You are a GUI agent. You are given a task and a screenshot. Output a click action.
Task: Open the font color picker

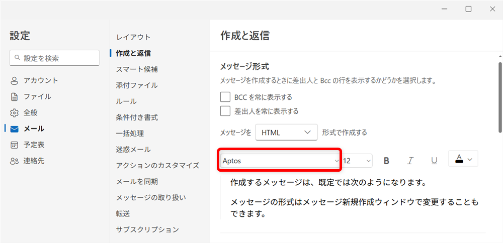[x=463, y=159]
